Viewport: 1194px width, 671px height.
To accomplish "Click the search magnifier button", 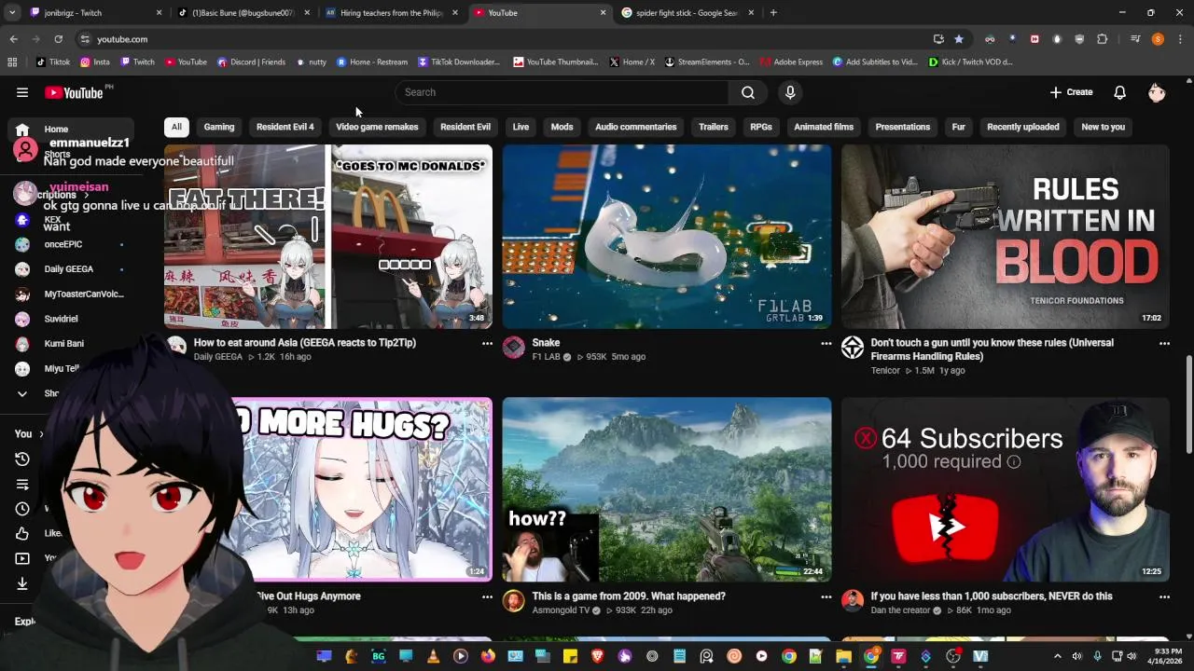I will pos(747,92).
